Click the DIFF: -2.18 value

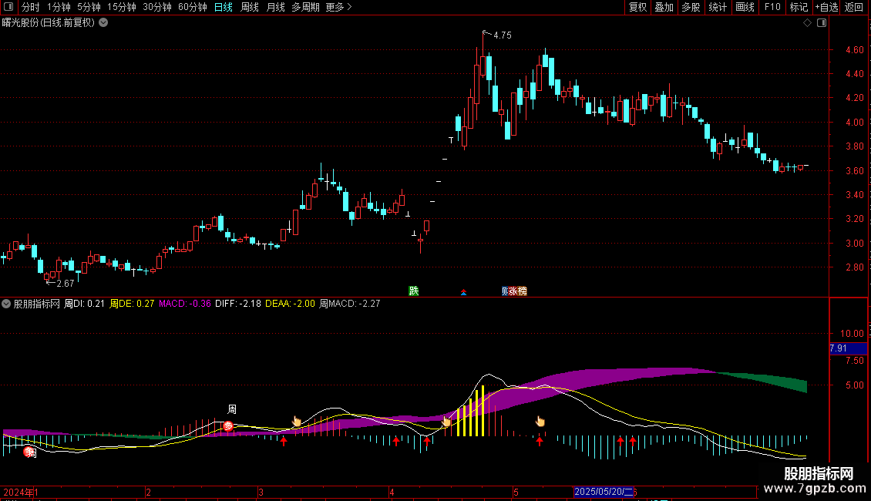pos(237,304)
